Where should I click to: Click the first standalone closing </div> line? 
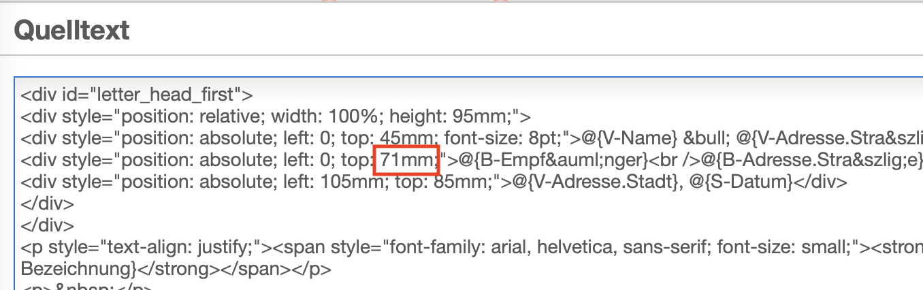(x=48, y=204)
